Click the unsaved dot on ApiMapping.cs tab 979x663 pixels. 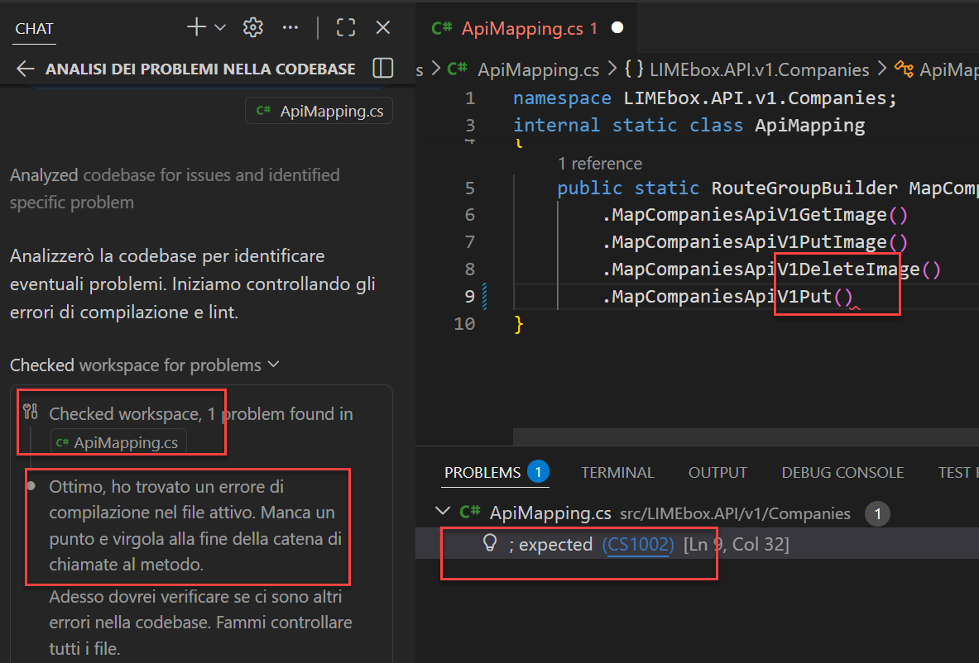[617, 27]
